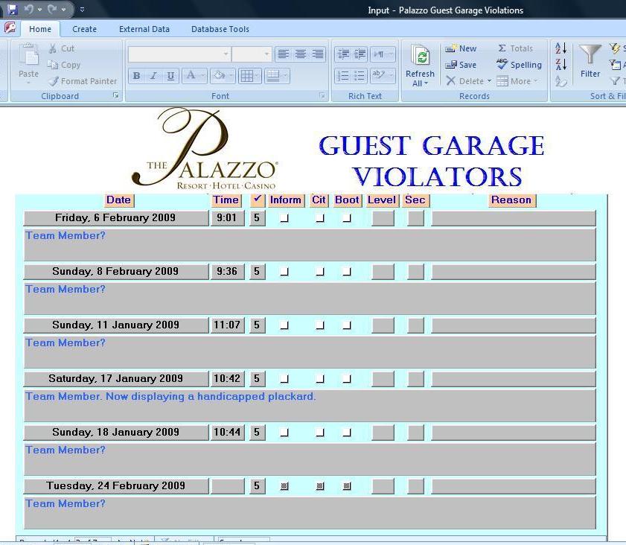Click the Fill Color paint bucket
This screenshot has width=626, height=545.
pos(219,75)
